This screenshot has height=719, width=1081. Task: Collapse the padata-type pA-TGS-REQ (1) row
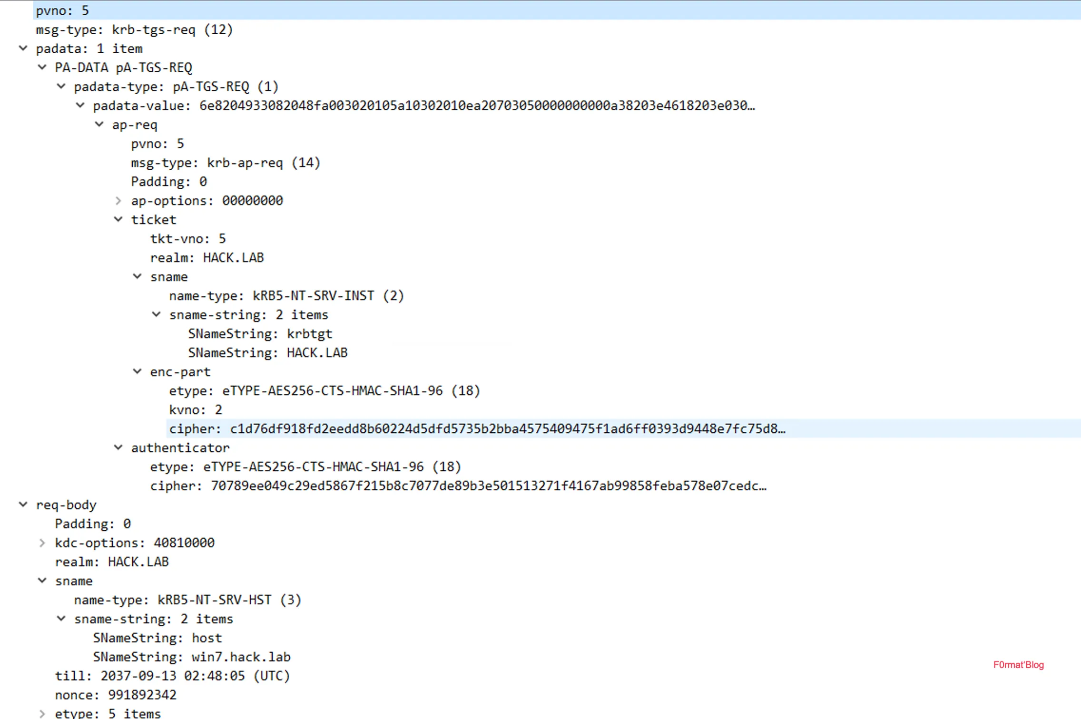click(x=61, y=87)
